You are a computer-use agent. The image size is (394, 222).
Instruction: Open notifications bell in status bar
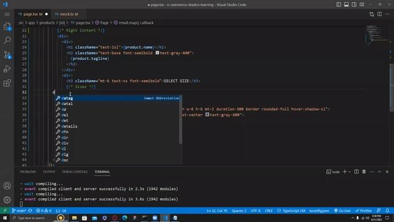[387, 211]
